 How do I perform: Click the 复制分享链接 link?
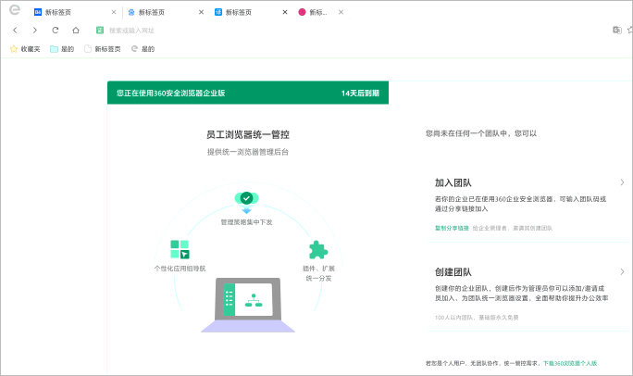coord(452,228)
